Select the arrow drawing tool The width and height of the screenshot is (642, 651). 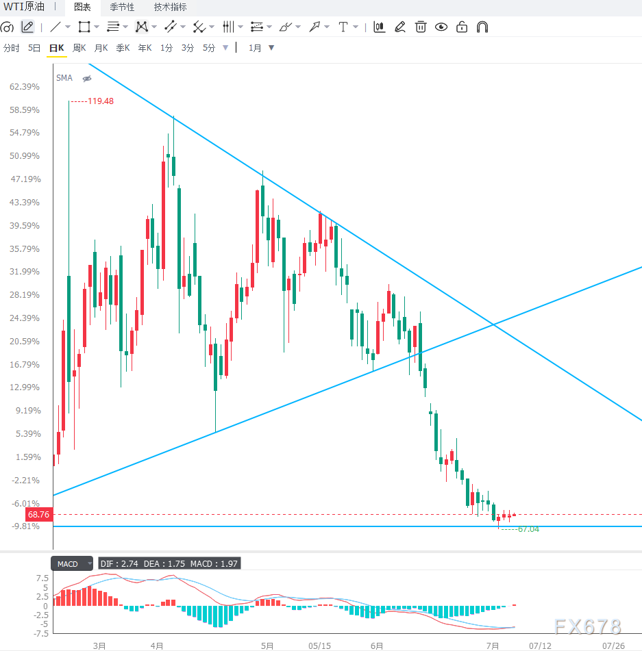314,27
